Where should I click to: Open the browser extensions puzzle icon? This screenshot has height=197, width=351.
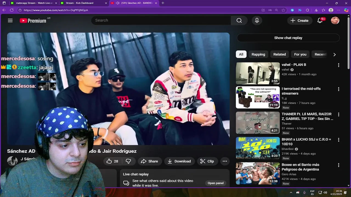coord(307,10)
